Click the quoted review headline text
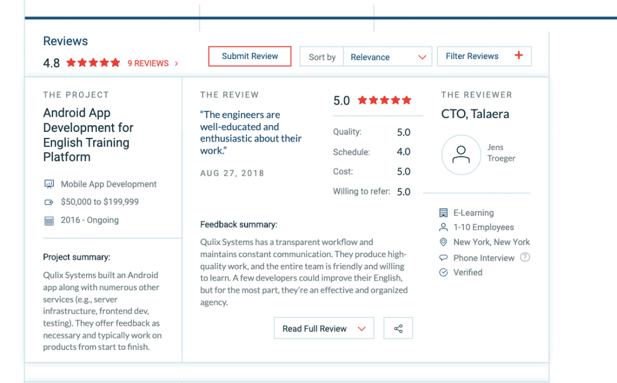This screenshot has height=383, width=617. tap(250, 132)
